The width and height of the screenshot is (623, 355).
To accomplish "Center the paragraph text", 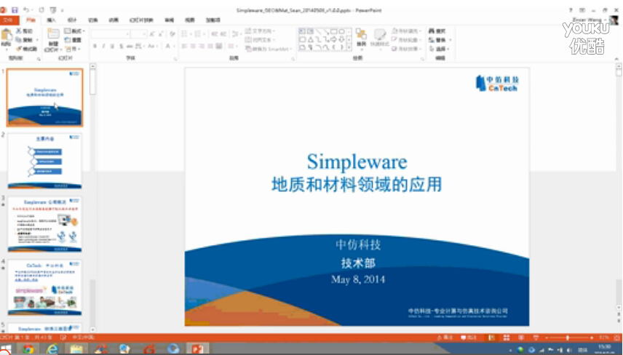I will coord(193,47).
